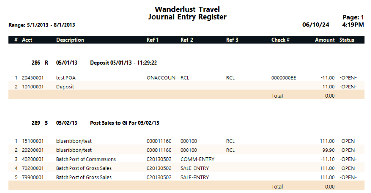Click account number 20450001
Screen dimensions: 371x193
[x=33, y=78]
